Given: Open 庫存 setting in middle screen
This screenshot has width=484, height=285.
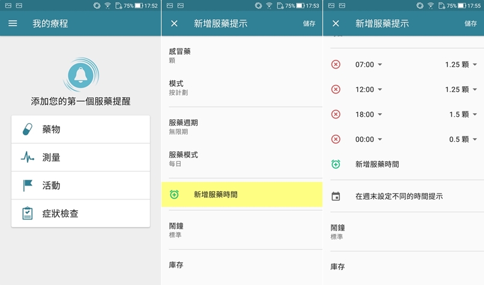Looking at the screenshot, I should click(242, 265).
